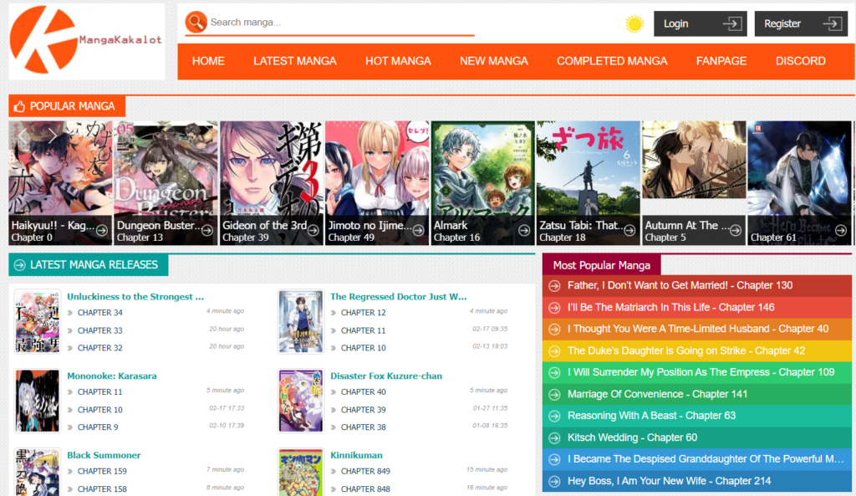Viewport: 856px width, 496px height.
Task: Open the LATEST MANGA menu item
Action: point(295,61)
